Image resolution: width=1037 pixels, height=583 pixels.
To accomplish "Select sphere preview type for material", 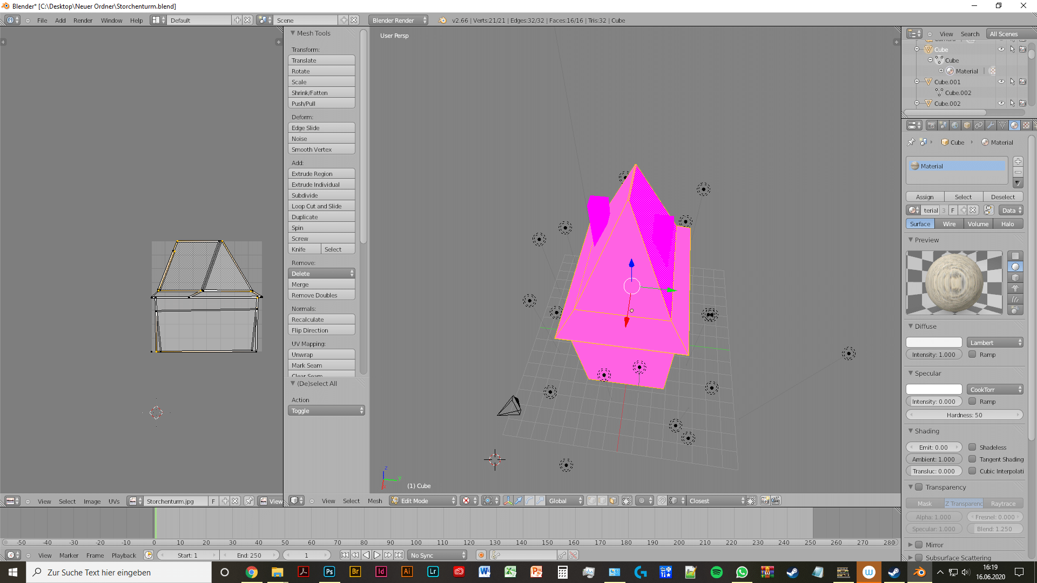I will pyautogui.click(x=1015, y=267).
